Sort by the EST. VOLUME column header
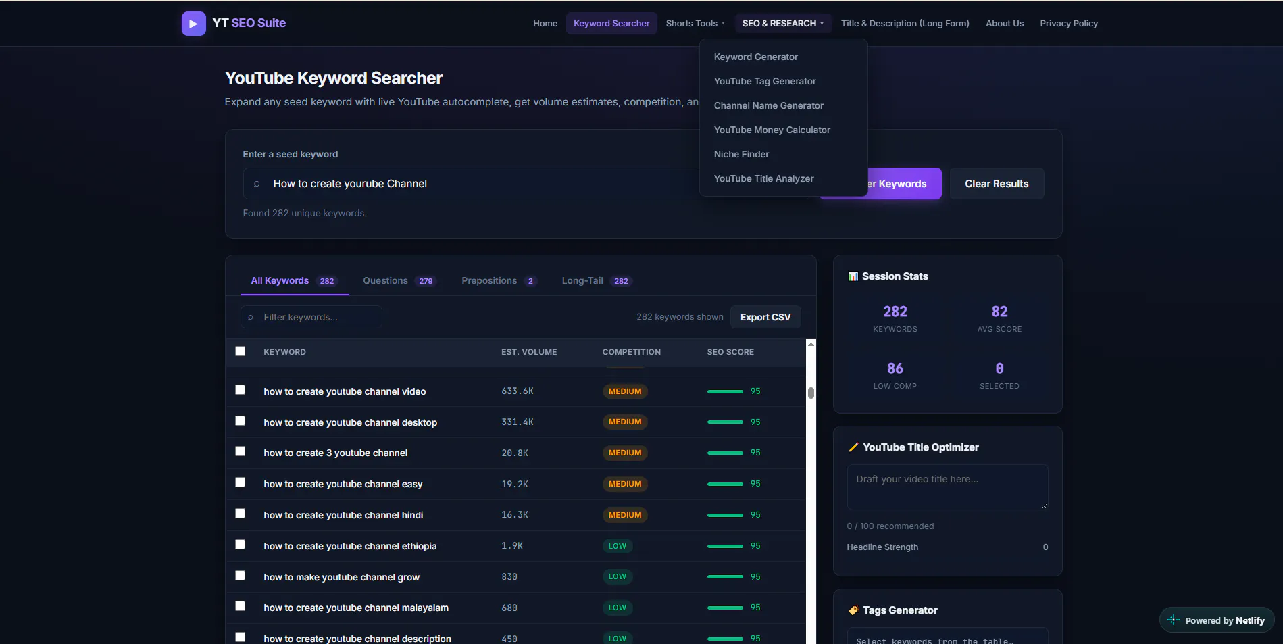1283x644 pixels. point(529,352)
